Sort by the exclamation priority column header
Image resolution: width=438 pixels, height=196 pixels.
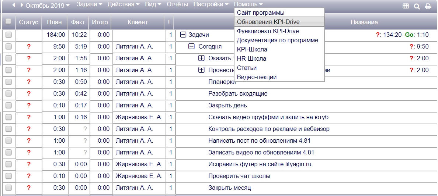169,22
